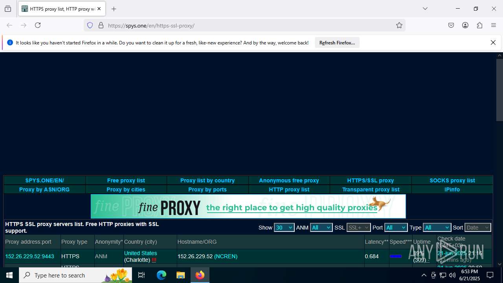Screen dimensions: 503x283
Task: Dismiss the Firefox refresh notification bar
Action: [493, 42]
